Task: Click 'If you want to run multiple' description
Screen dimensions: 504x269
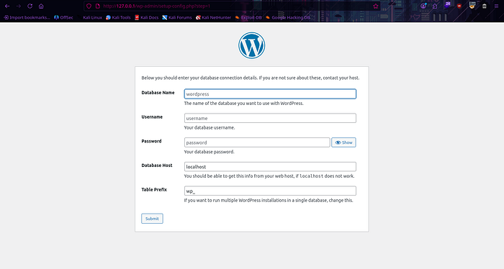Action: pos(269,200)
